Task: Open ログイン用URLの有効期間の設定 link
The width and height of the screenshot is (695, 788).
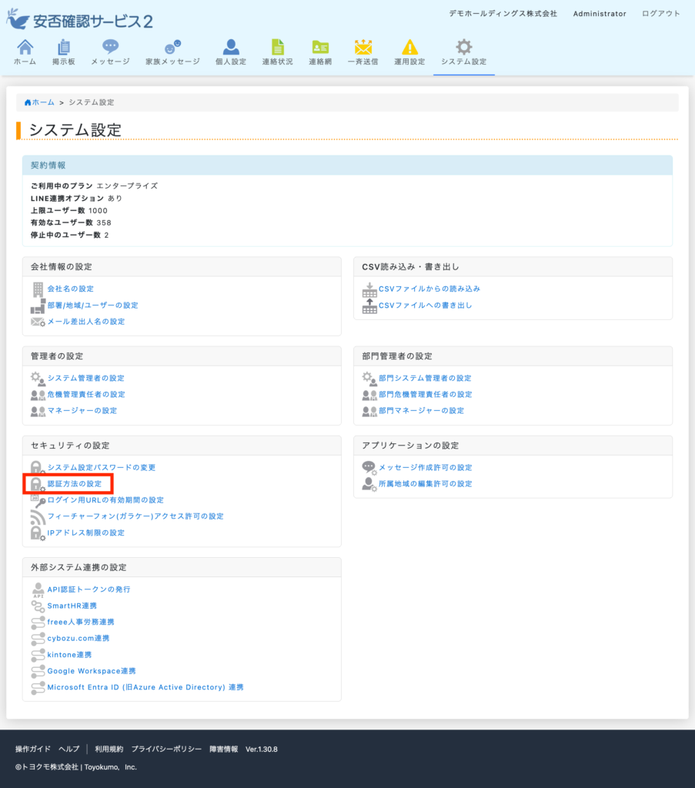Action: pyautogui.click(x=105, y=500)
